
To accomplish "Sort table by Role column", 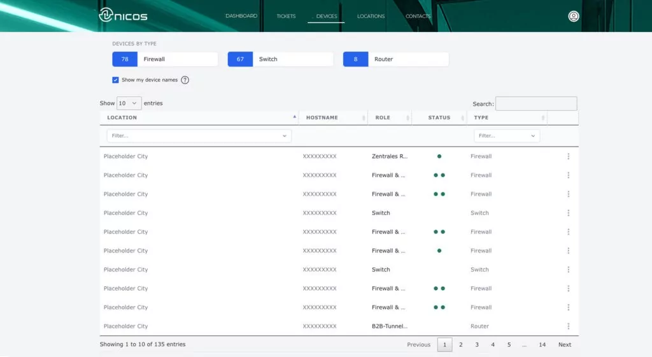I will click(x=390, y=118).
